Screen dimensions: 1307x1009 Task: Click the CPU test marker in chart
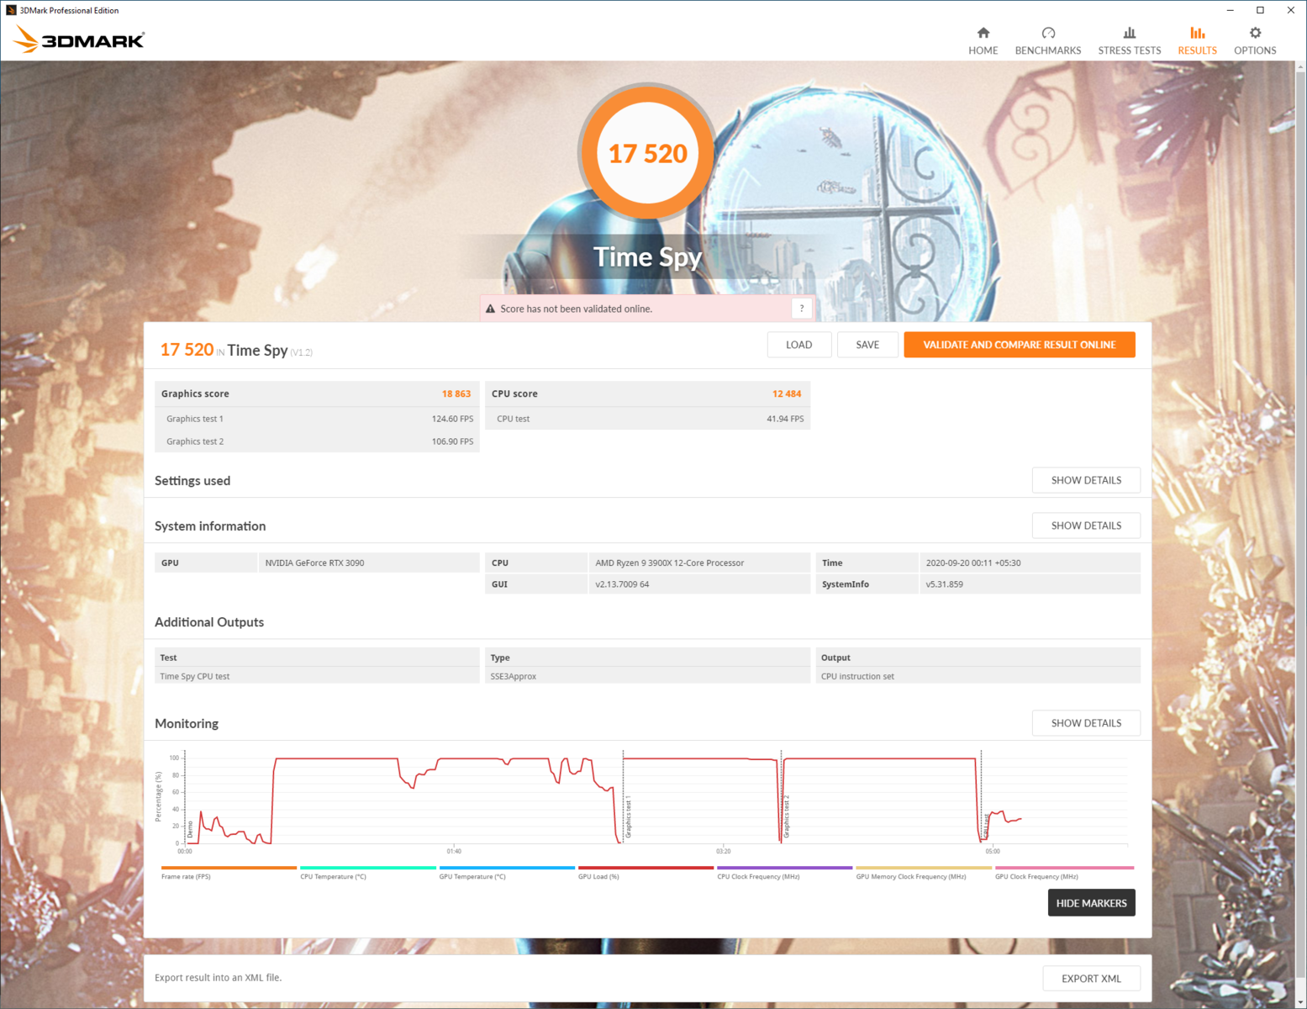click(x=986, y=827)
